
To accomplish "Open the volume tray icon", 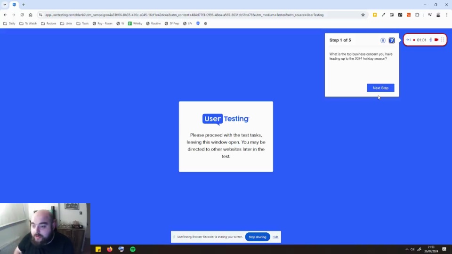I will click(x=412, y=249).
